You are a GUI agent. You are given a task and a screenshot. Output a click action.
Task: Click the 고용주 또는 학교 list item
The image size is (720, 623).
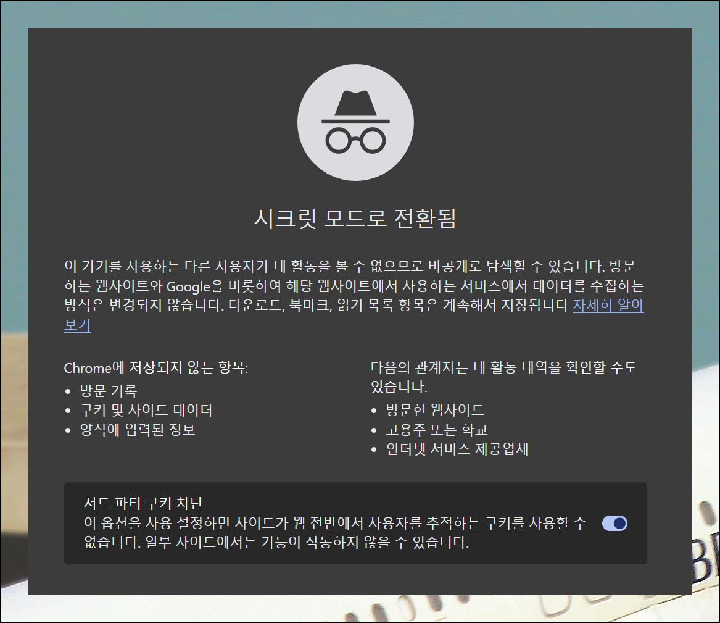(437, 430)
